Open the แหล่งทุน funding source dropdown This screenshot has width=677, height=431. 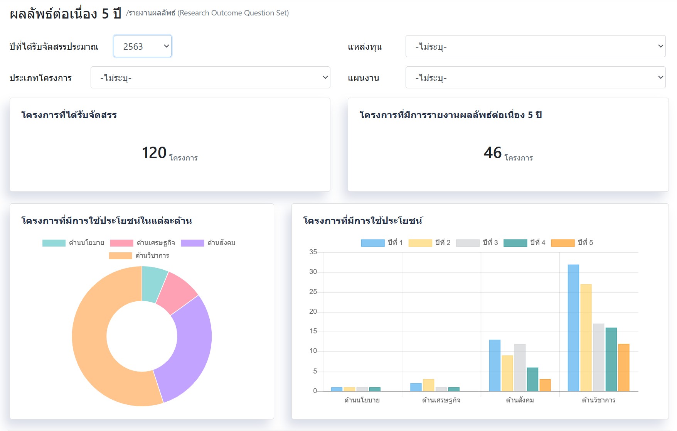click(536, 46)
